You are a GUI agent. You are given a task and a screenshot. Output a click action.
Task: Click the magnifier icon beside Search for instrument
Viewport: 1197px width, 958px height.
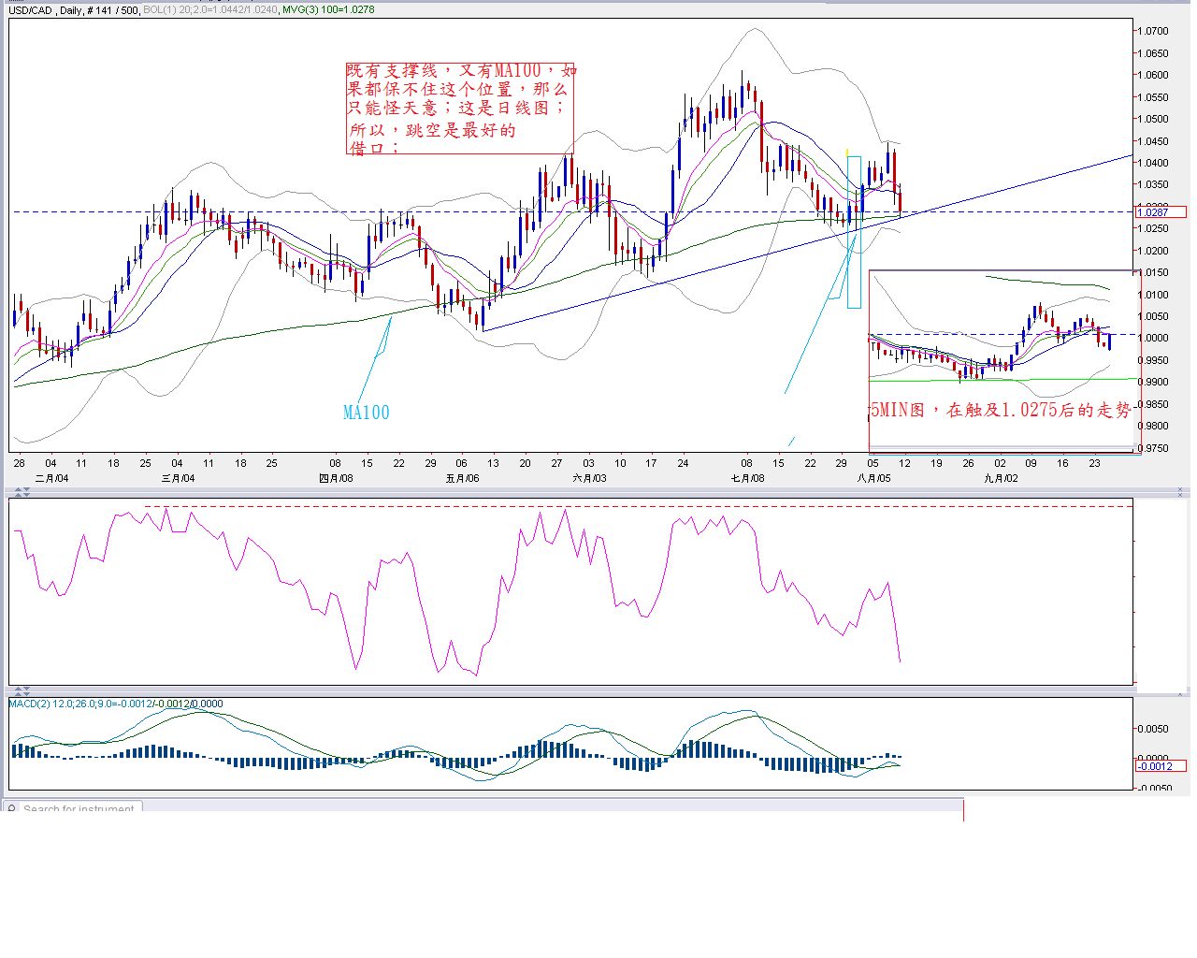pos(11,809)
